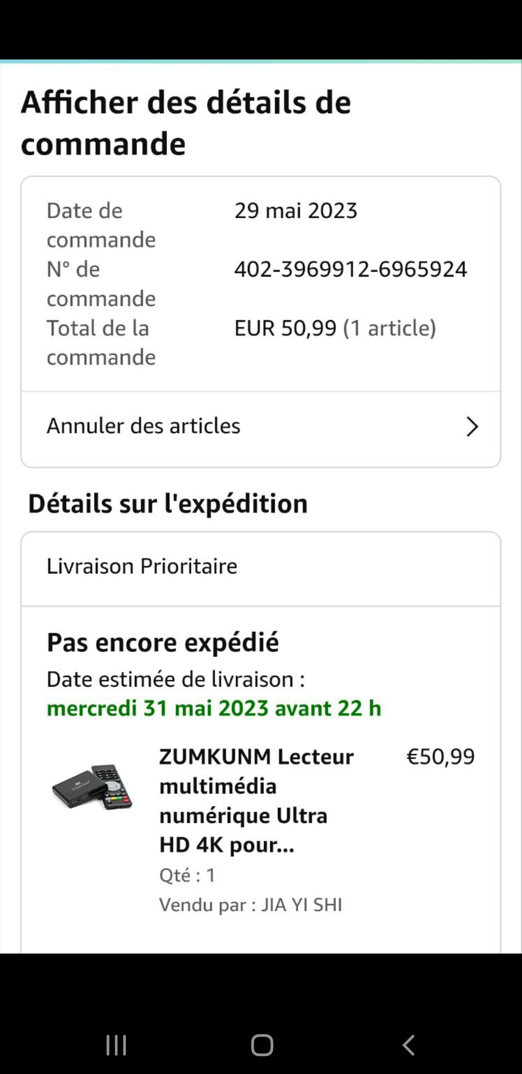Tap the order number 402-3969912-6965924
Viewport: 522px width, 1074px height.
[350, 269]
